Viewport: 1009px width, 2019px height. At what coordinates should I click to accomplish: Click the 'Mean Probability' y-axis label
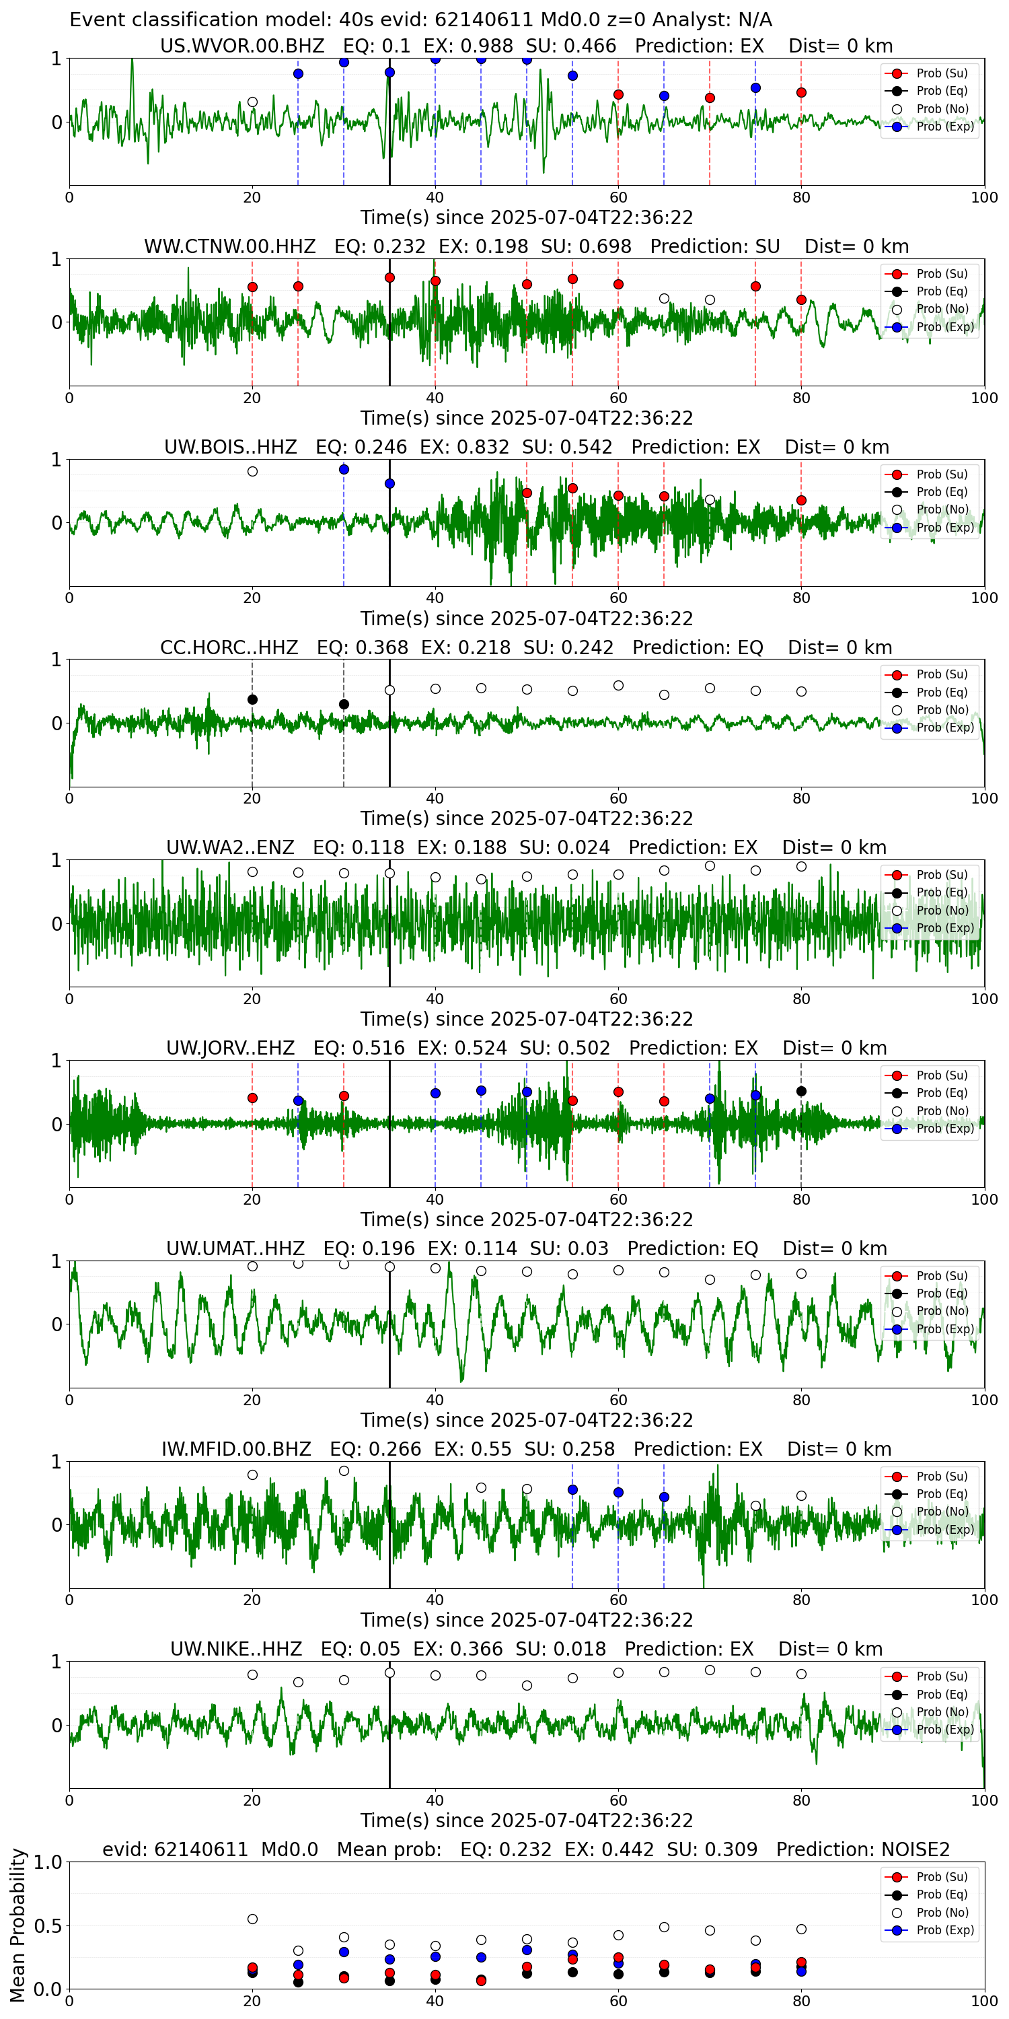point(18,1925)
